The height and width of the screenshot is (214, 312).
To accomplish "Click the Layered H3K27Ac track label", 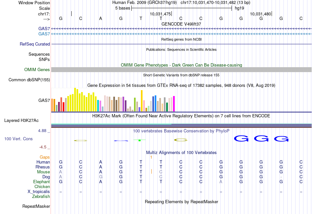I will tap(21, 121).
